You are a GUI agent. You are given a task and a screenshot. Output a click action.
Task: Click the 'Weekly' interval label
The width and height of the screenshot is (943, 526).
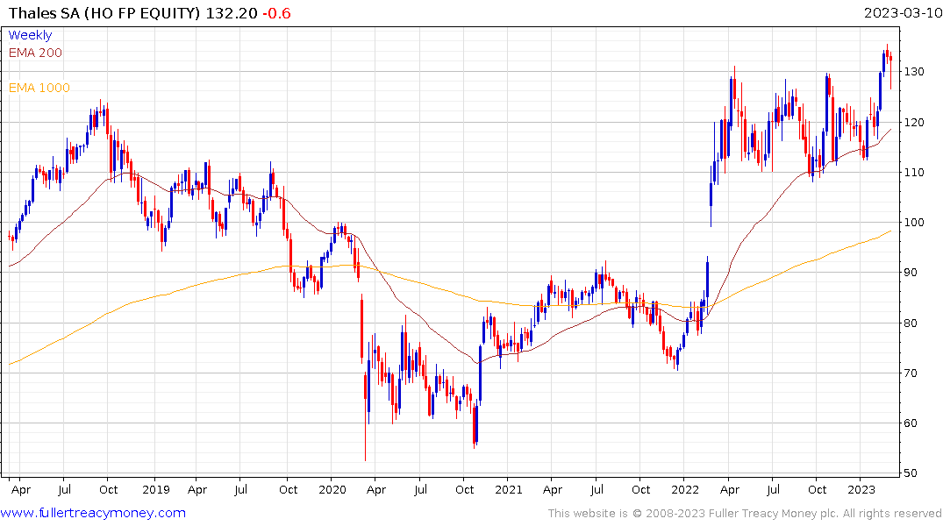(x=30, y=35)
